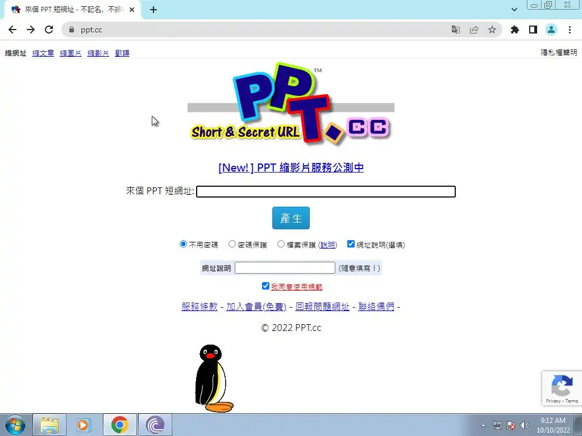Open a new tab with plus button

pos(153,10)
